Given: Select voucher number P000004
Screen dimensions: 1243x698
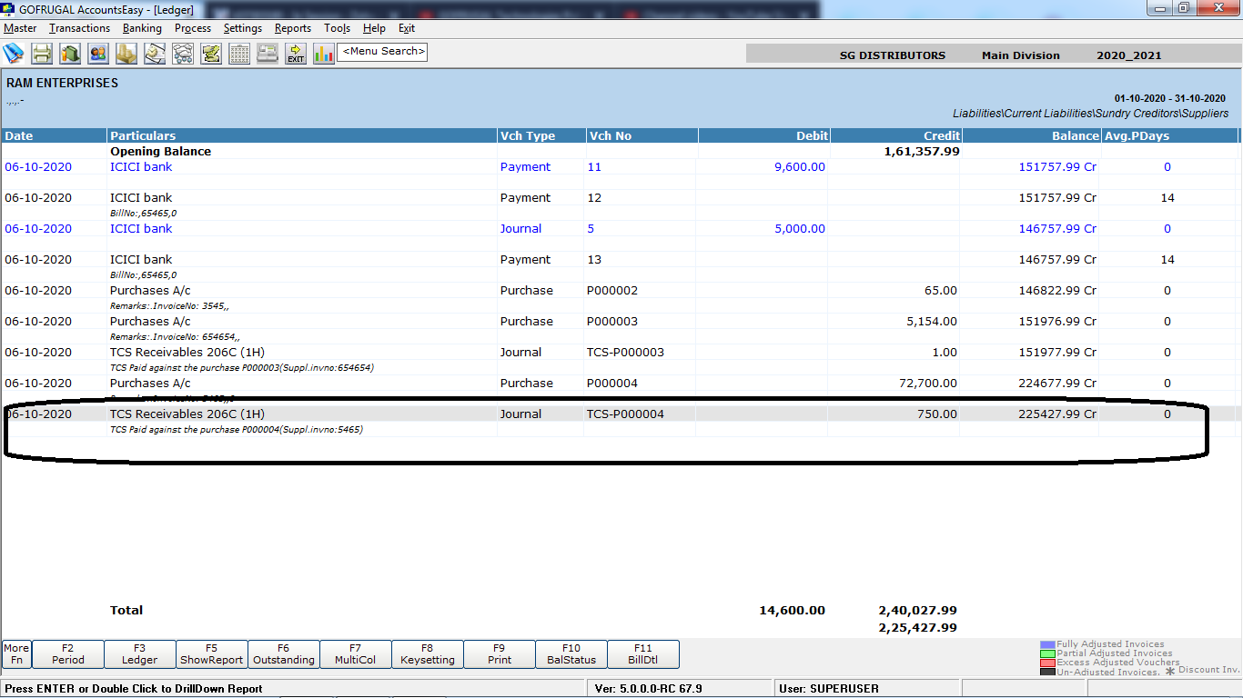Looking at the screenshot, I should click(x=612, y=384).
